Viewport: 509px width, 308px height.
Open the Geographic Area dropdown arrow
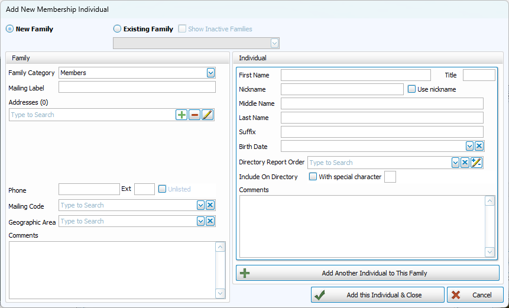coord(201,221)
